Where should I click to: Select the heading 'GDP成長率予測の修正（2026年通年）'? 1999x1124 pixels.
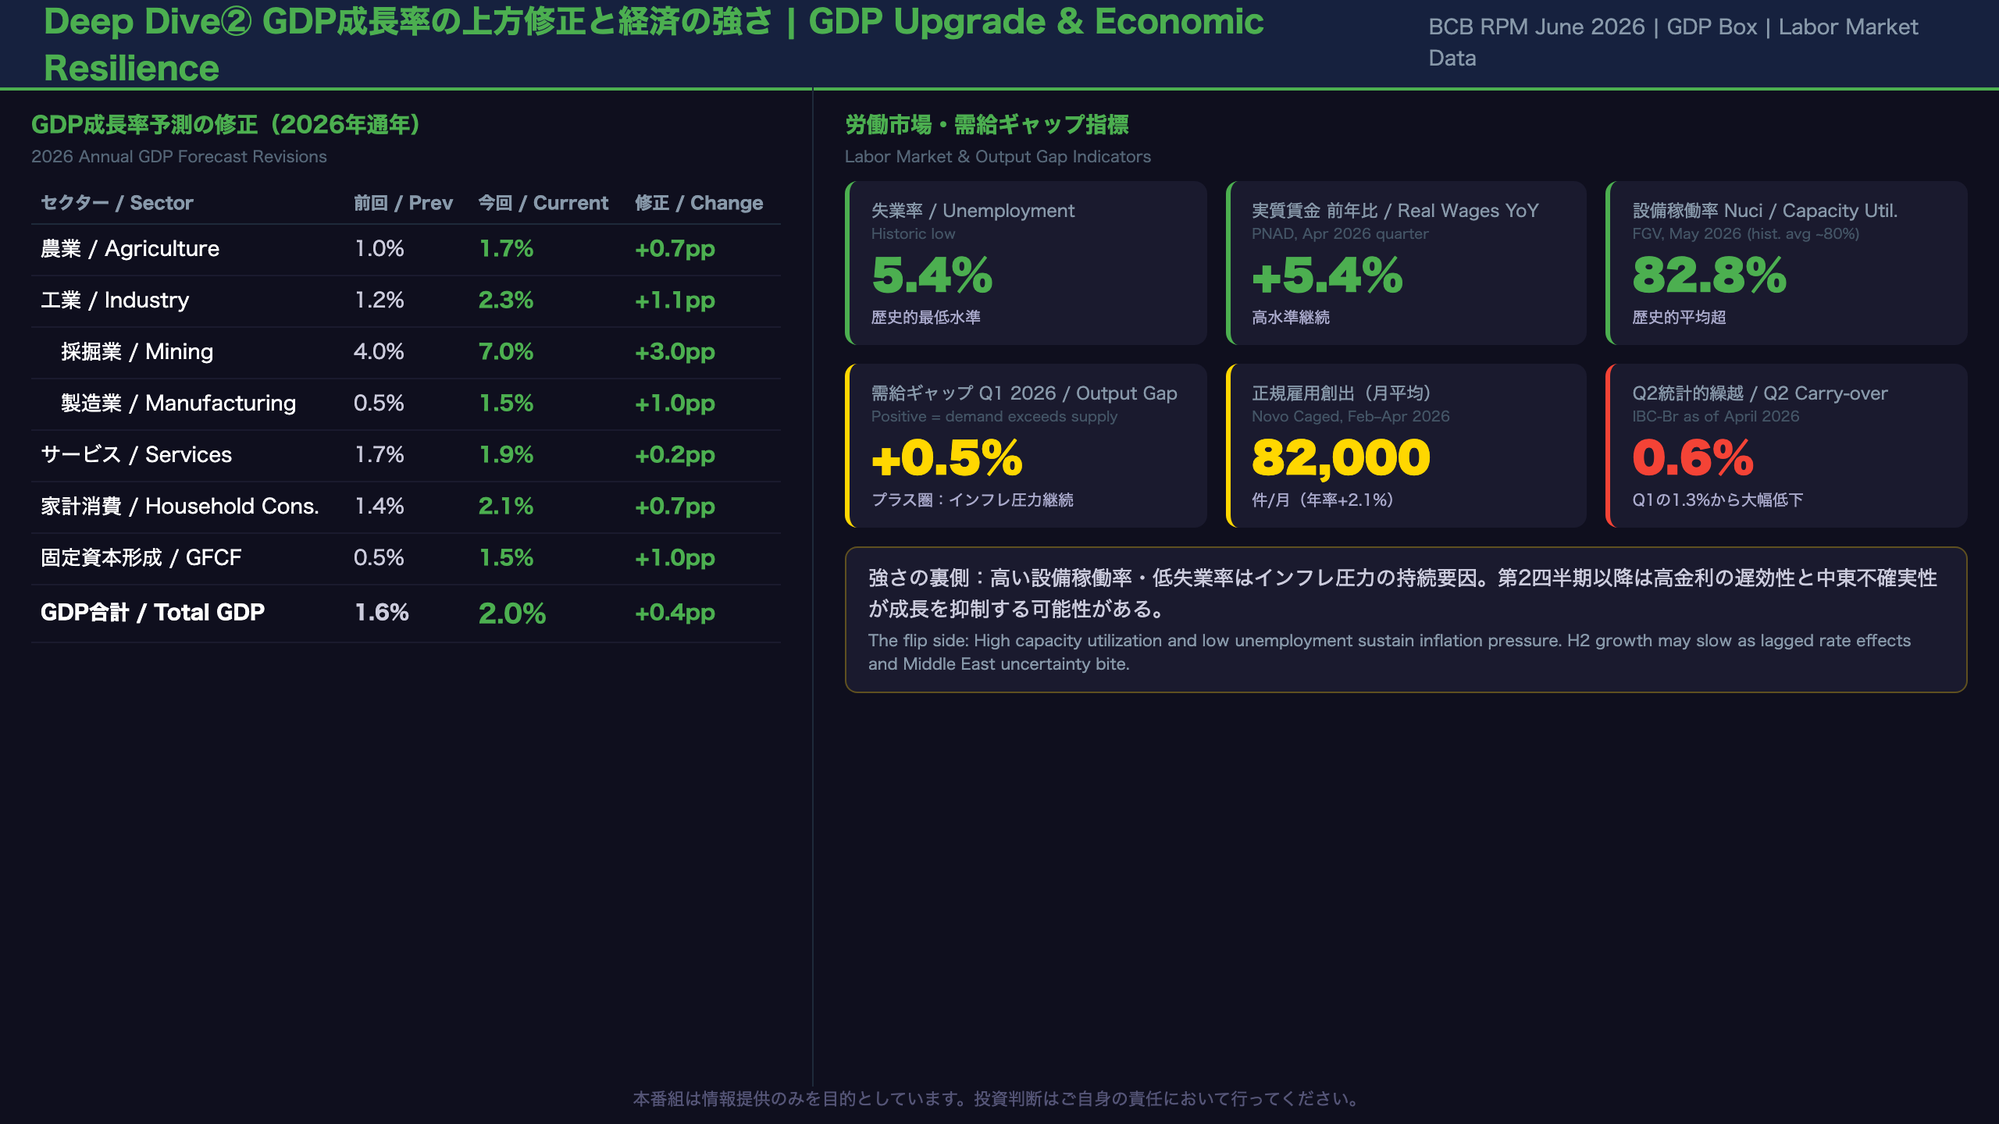pos(226,125)
